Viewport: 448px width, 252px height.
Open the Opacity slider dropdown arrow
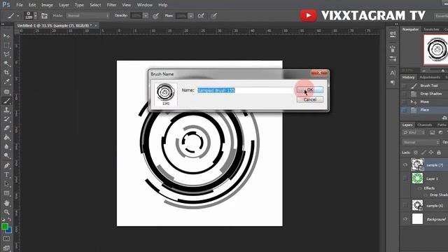tap(146, 15)
